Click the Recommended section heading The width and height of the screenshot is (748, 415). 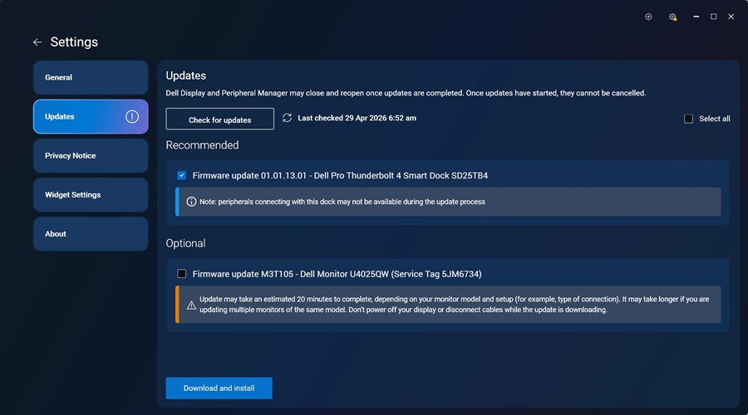tap(202, 145)
